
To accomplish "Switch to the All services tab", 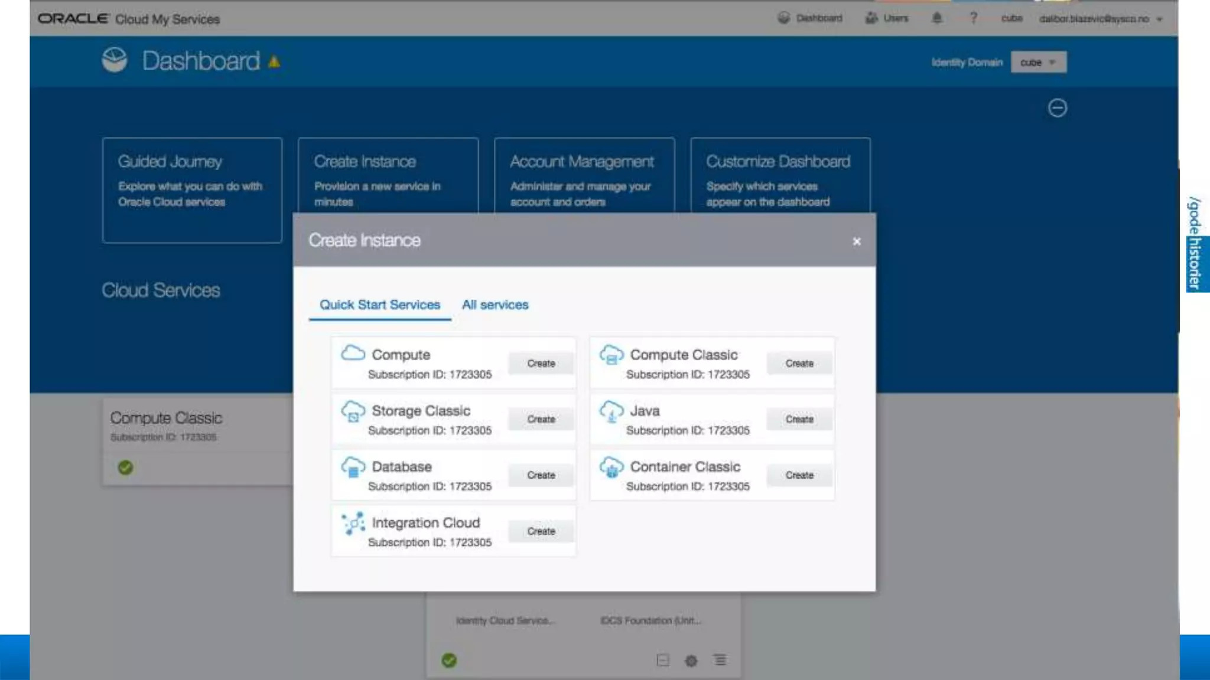I will click(x=495, y=305).
